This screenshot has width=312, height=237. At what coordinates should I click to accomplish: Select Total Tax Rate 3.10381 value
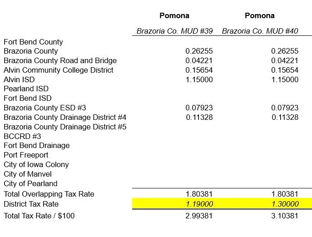(x=285, y=216)
